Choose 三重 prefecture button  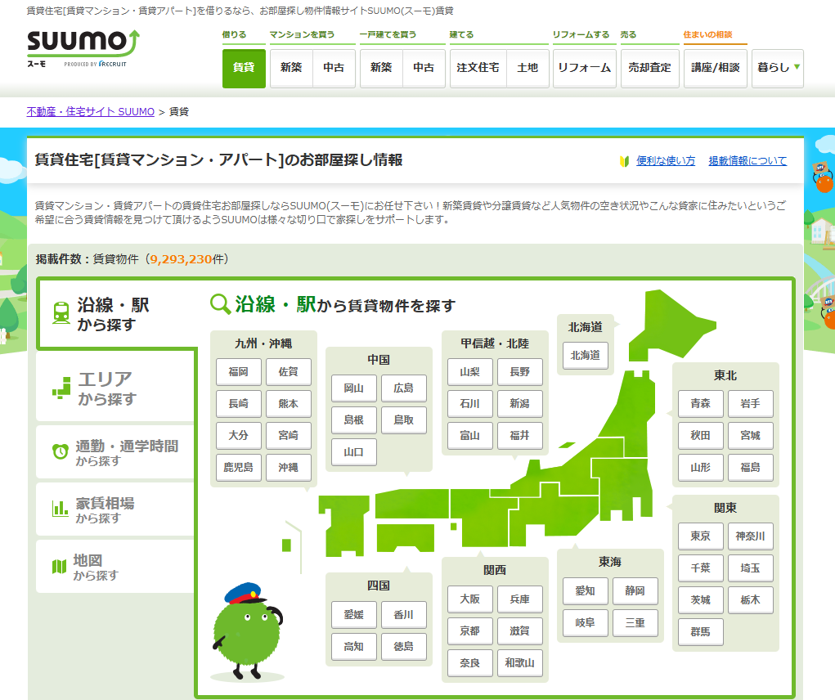coord(635,623)
